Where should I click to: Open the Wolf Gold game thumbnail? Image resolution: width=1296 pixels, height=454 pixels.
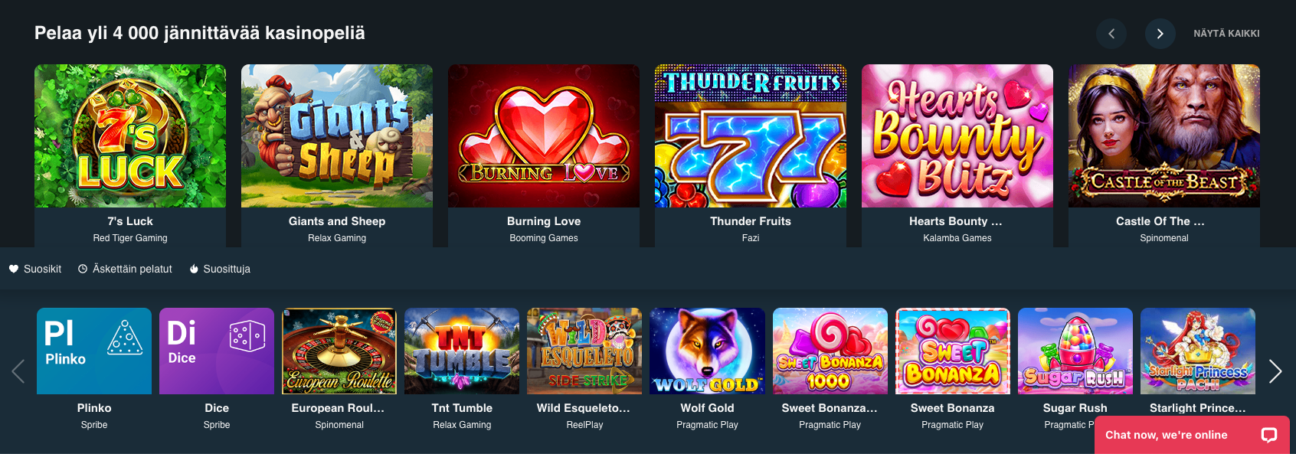tap(707, 351)
